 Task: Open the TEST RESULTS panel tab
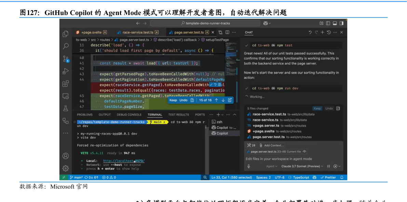coord(179,115)
